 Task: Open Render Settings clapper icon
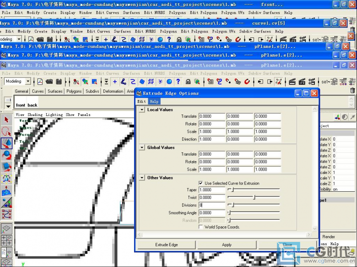tap(312, 82)
